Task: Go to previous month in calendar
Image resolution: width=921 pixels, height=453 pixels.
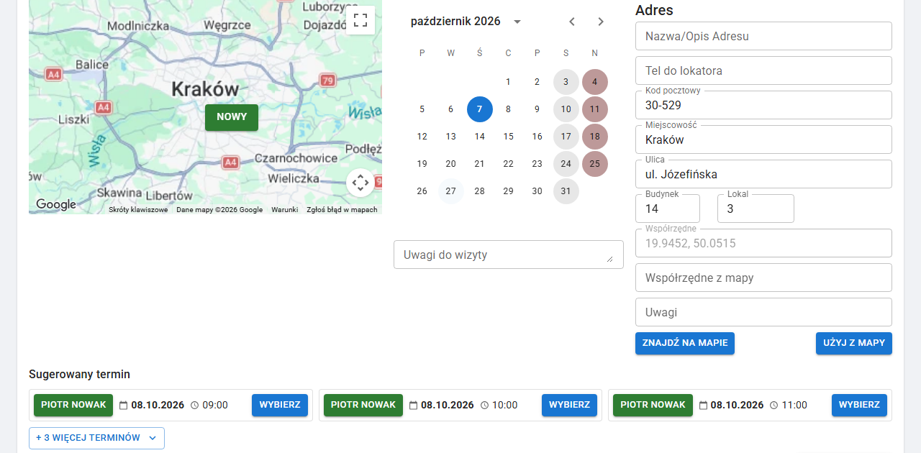Action: tap(572, 22)
